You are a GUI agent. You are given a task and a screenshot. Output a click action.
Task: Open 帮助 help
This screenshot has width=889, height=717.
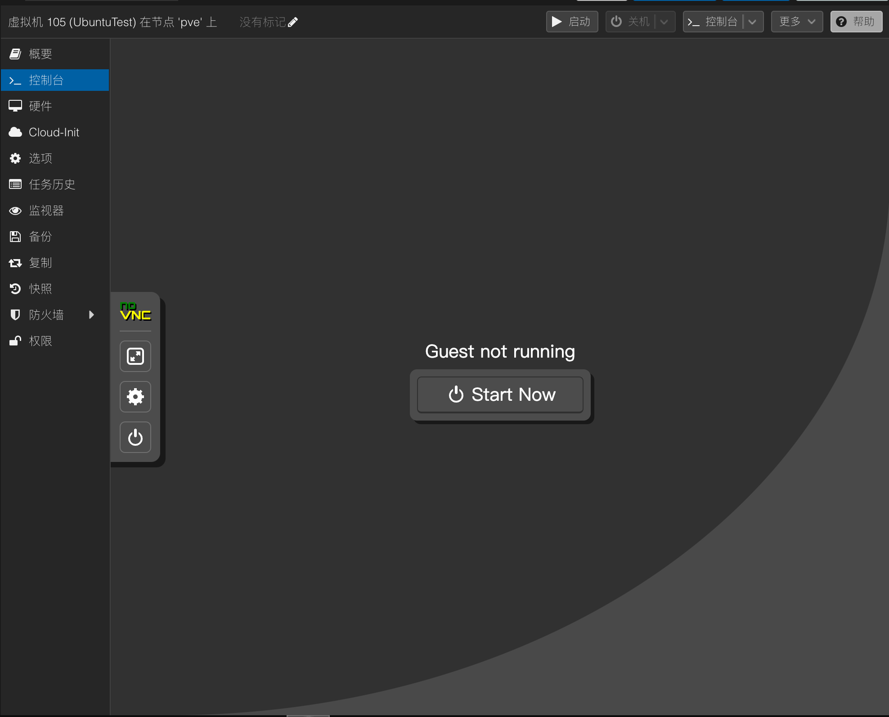coord(856,22)
